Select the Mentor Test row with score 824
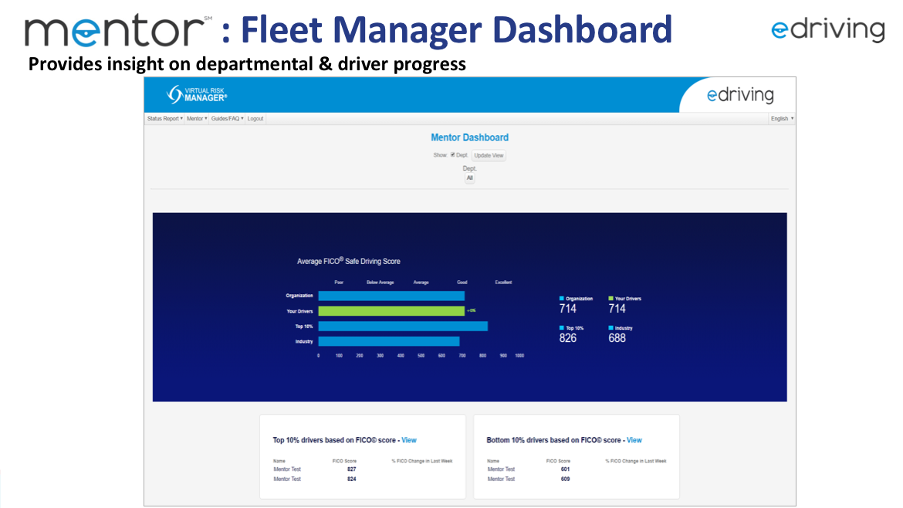This screenshot has height=508, width=903. click(363, 479)
